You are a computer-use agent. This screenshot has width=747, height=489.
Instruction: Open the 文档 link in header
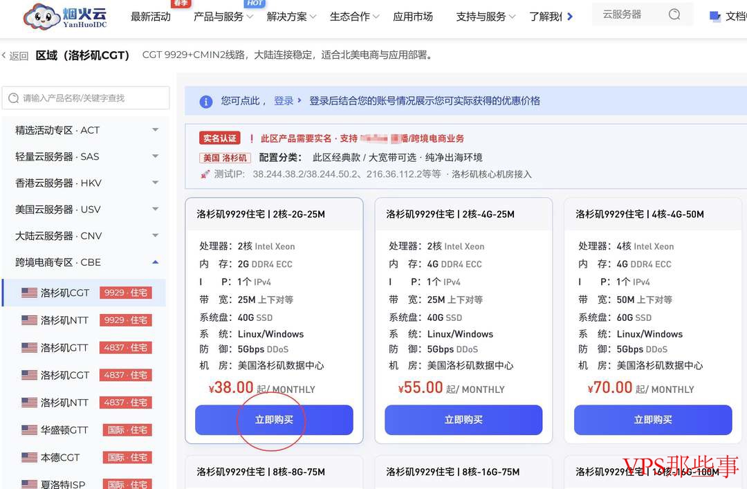tap(735, 17)
